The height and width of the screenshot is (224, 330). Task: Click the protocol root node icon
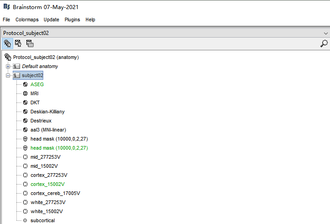(8, 57)
